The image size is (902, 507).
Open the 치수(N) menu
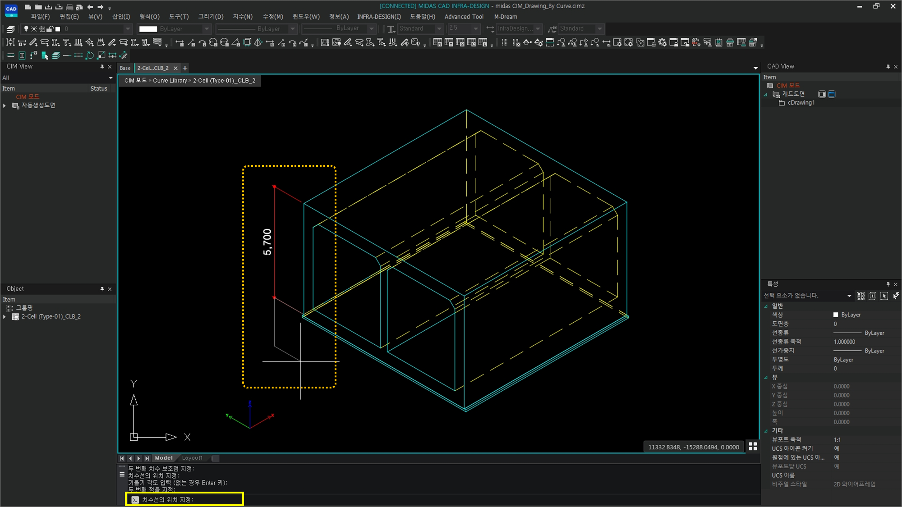click(x=242, y=17)
